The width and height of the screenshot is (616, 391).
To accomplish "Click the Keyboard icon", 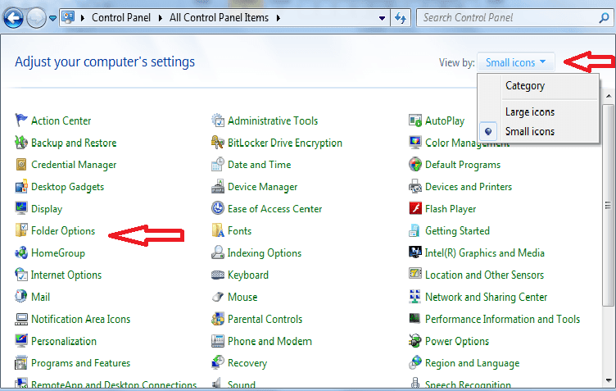I will pos(218,275).
